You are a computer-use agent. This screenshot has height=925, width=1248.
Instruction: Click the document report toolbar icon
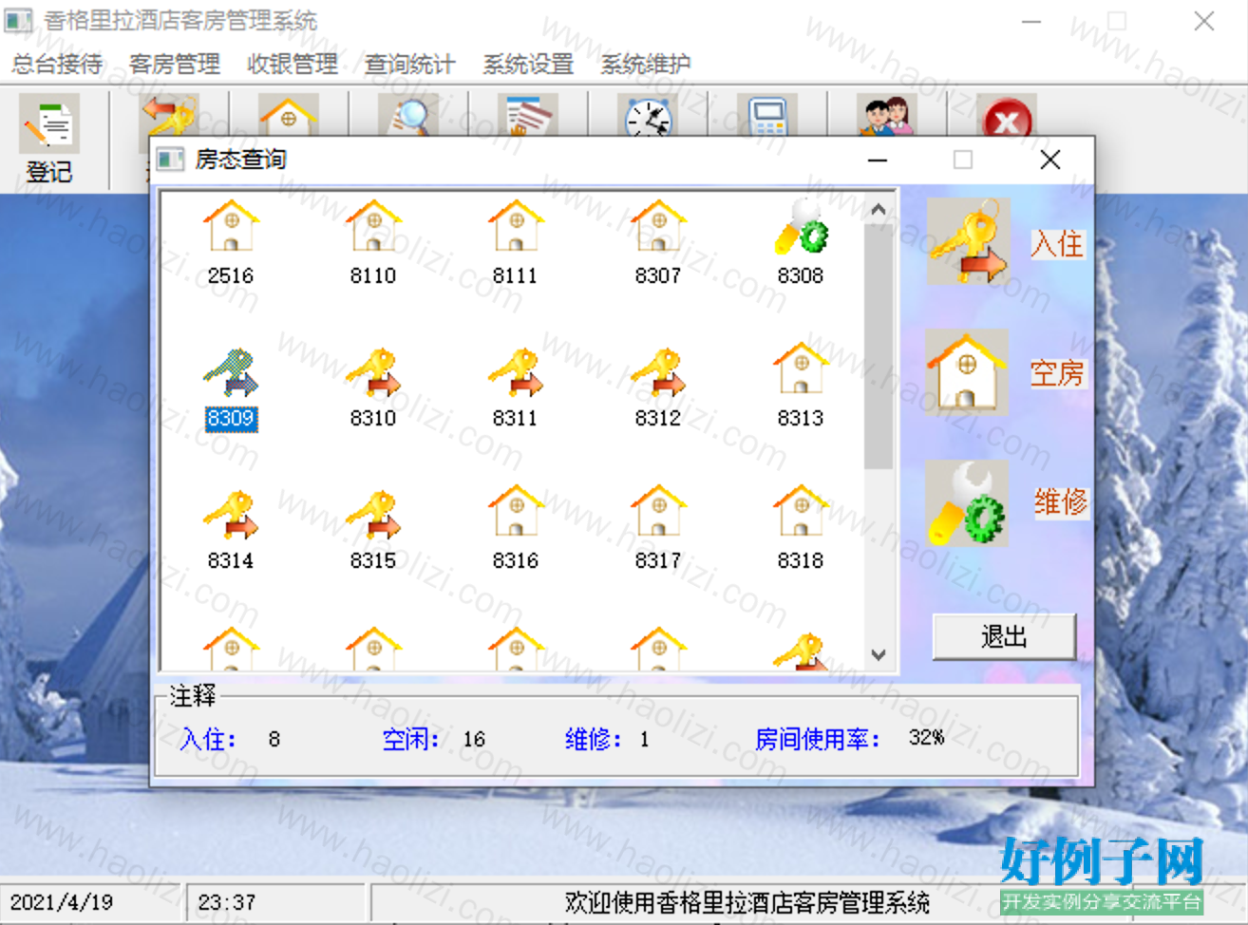pos(528,116)
